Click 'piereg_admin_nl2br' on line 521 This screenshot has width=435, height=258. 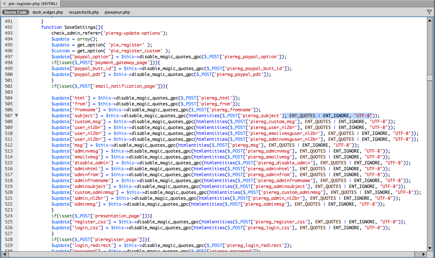tap(276, 198)
